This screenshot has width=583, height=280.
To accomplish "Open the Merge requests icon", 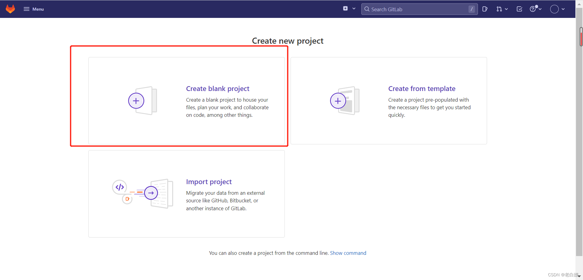I will [x=499, y=9].
